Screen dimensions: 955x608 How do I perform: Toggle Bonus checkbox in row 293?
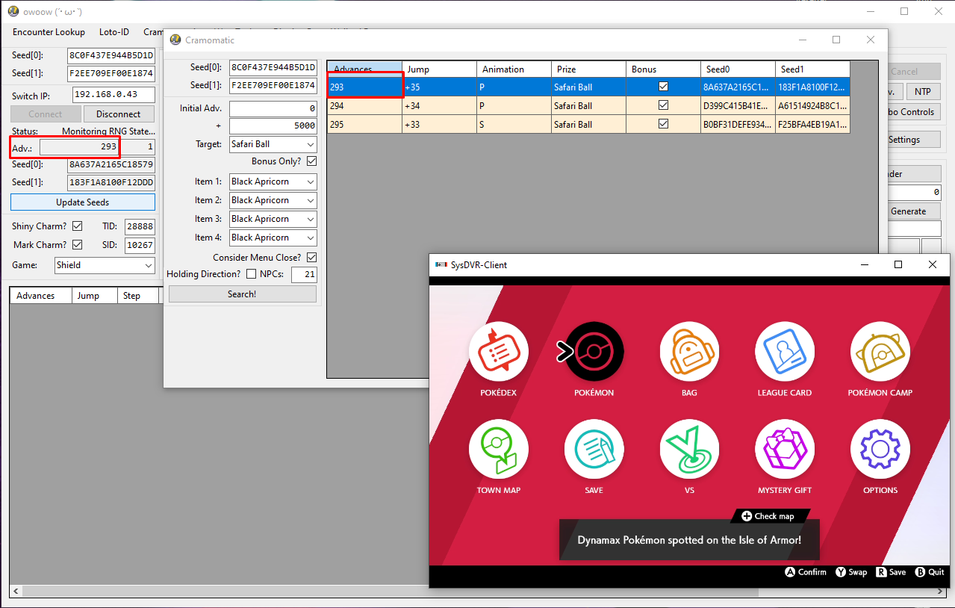(x=663, y=87)
